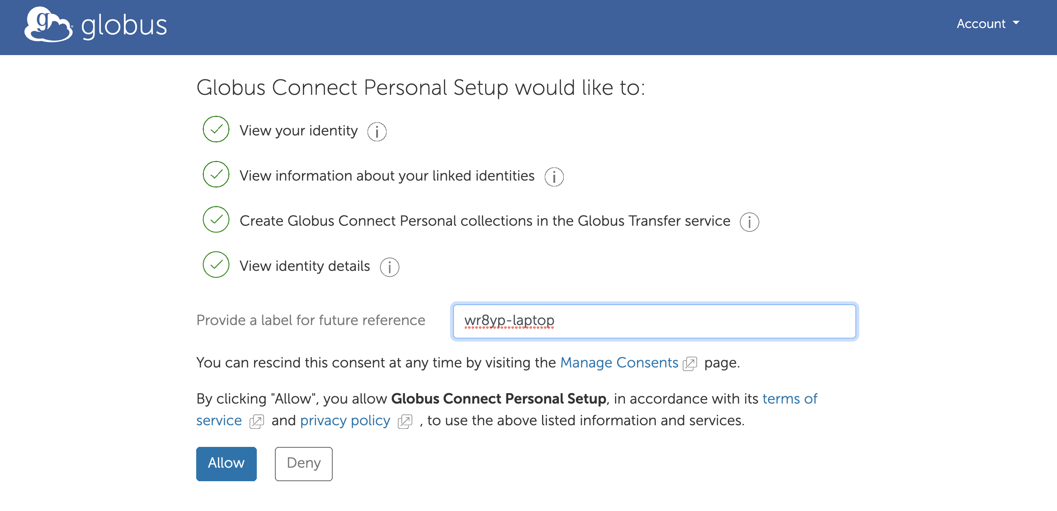Show info for View your identity
1057x511 pixels.
click(377, 132)
